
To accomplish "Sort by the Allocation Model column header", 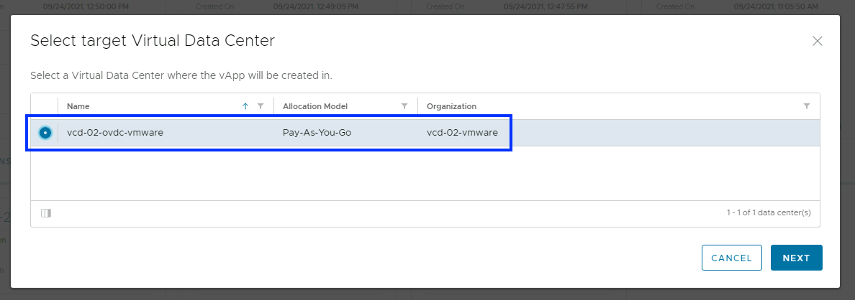I will click(315, 106).
